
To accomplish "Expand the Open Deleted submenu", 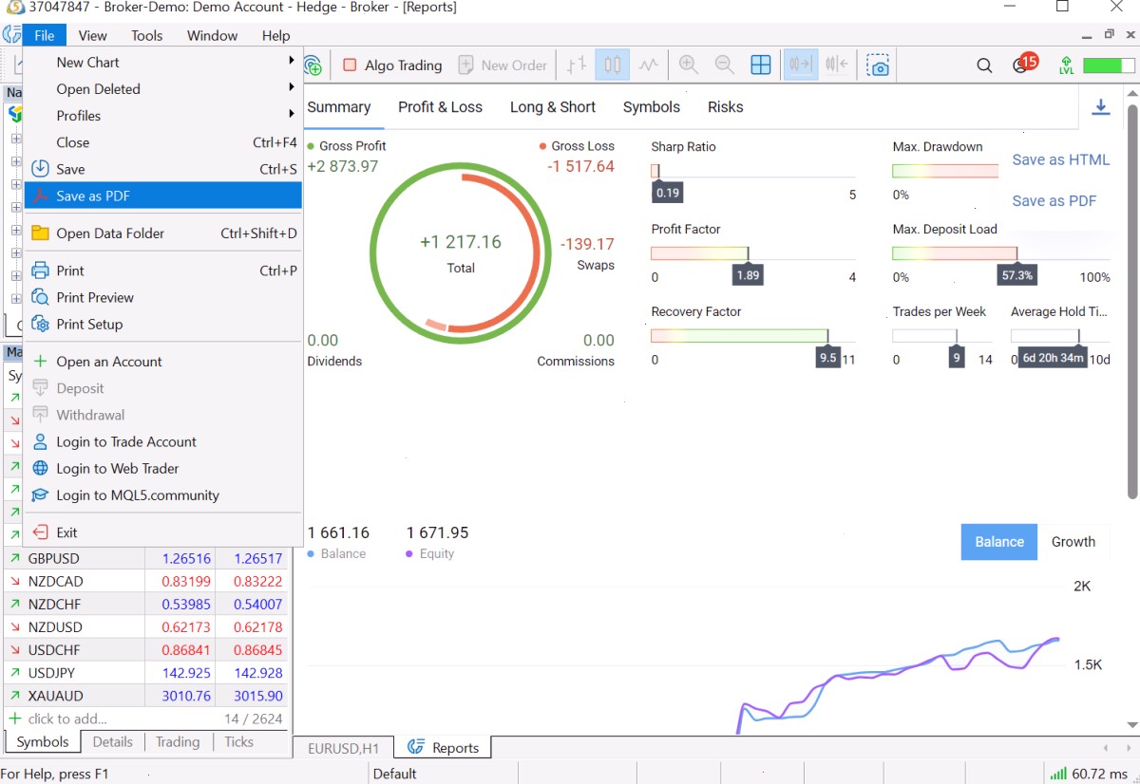I will [x=162, y=88].
